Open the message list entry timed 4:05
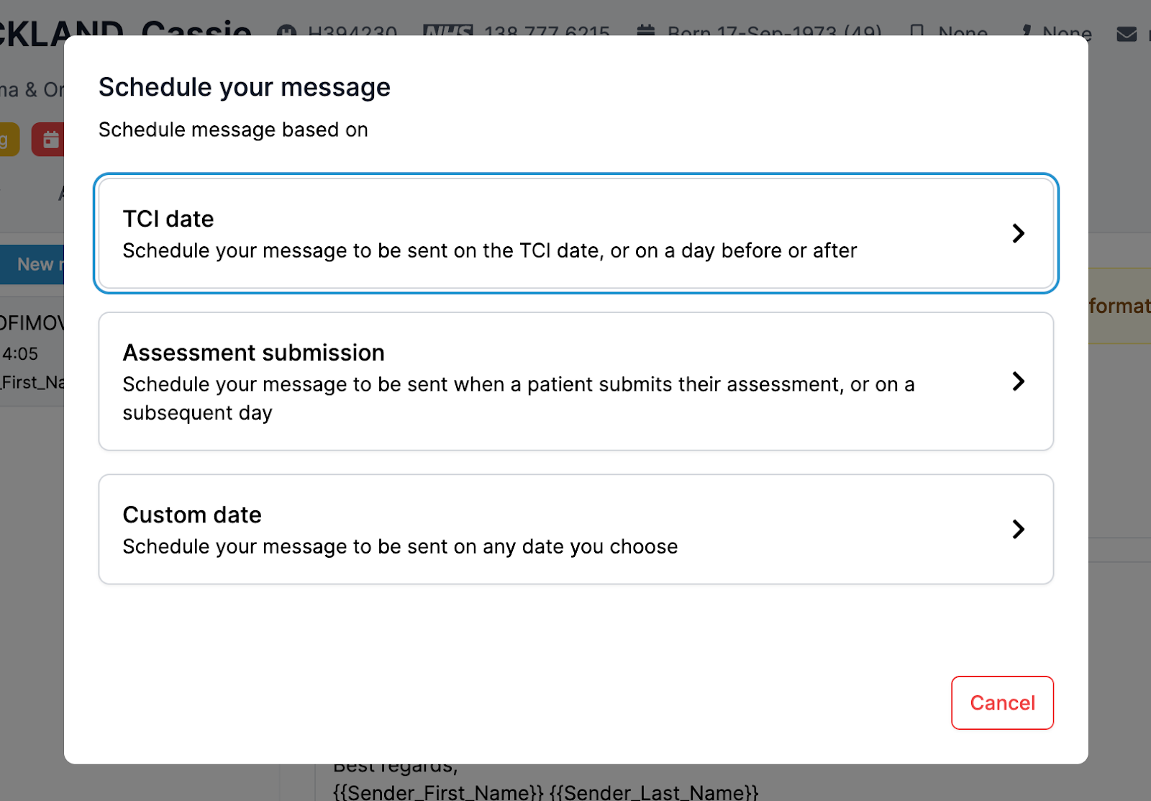Screen dimensions: 1151x801 [32, 353]
